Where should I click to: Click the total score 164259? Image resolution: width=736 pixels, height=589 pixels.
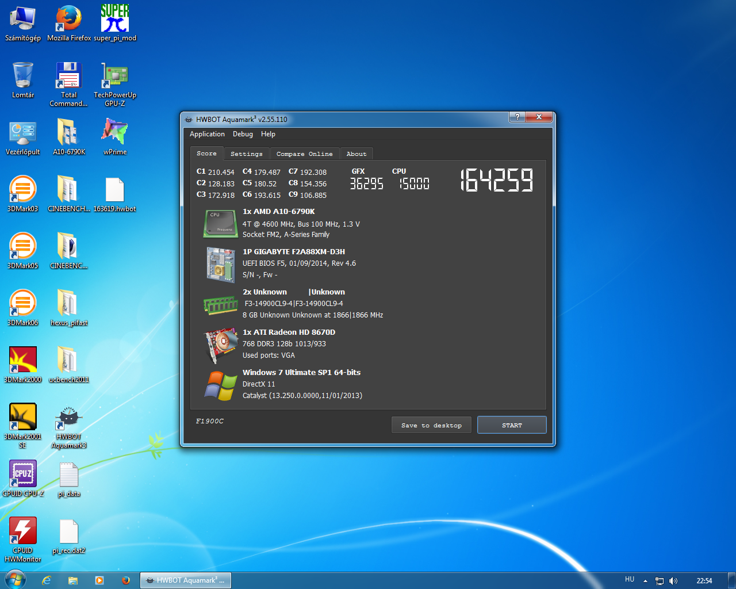[497, 180]
